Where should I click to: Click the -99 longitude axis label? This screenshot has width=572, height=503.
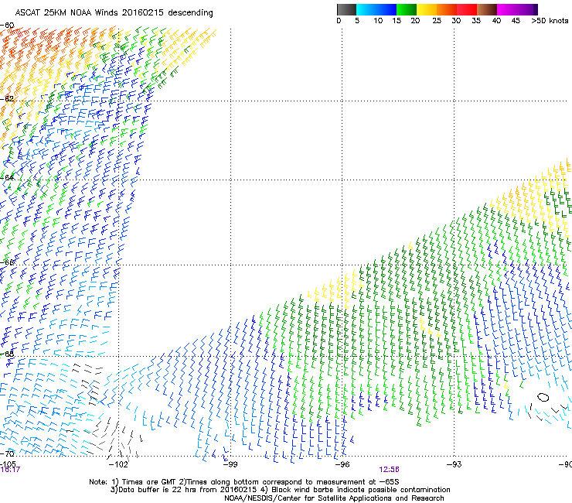coord(230,464)
